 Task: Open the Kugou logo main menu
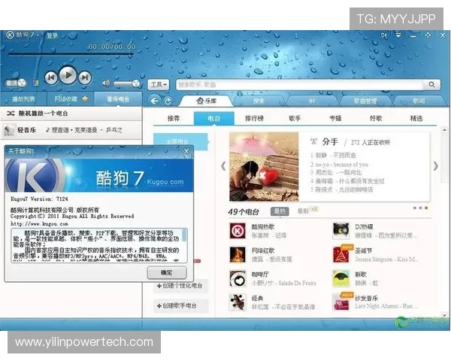pos(22,35)
